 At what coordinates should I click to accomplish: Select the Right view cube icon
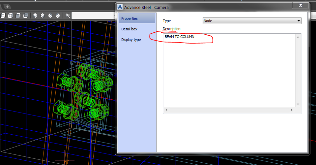(11, 16)
